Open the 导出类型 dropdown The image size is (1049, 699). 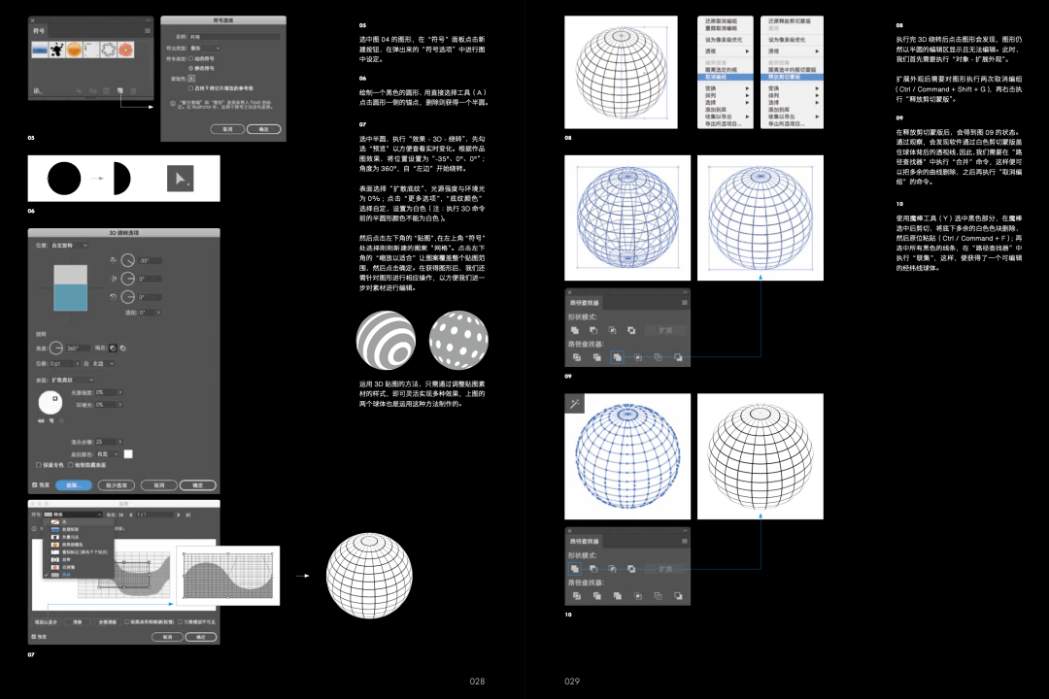point(205,47)
